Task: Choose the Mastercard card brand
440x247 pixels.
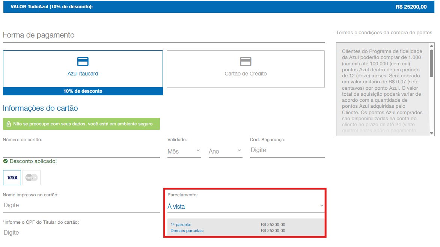Action: [x=32, y=178]
